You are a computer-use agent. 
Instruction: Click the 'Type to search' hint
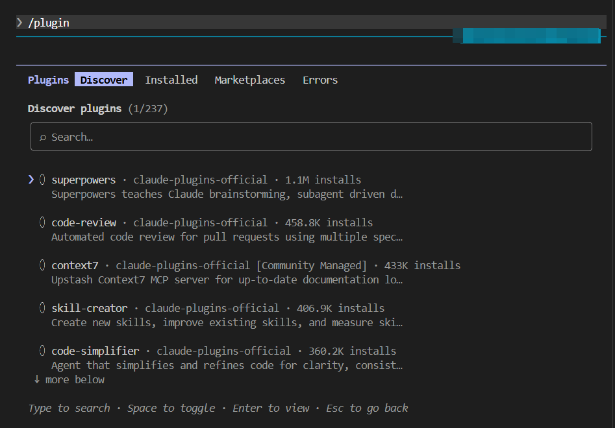pyautogui.click(x=69, y=409)
